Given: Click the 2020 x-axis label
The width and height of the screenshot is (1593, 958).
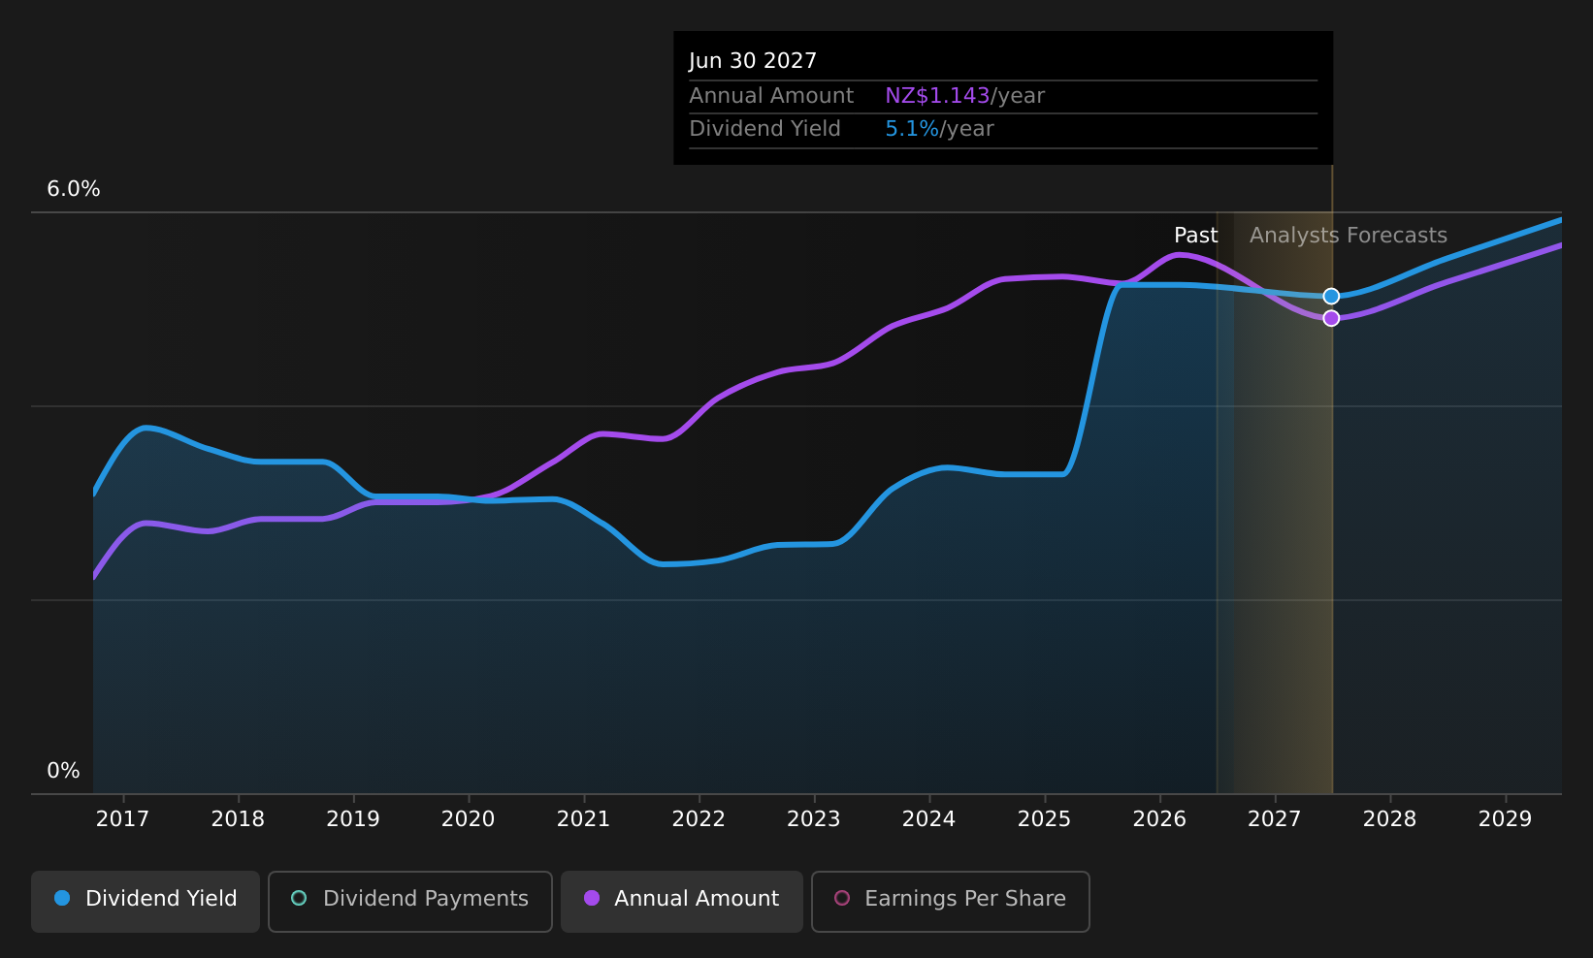Looking at the screenshot, I should click(x=469, y=819).
